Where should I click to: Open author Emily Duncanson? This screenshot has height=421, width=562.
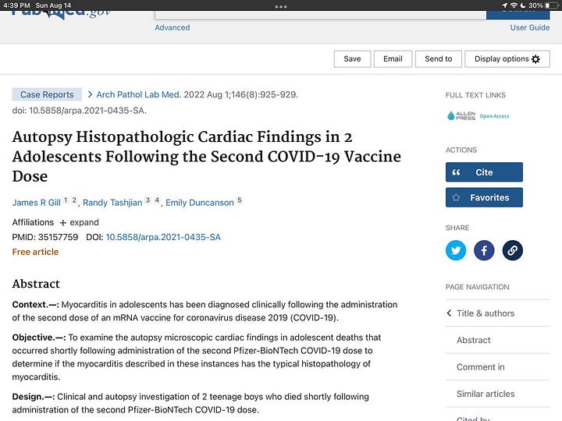point(200,203)
